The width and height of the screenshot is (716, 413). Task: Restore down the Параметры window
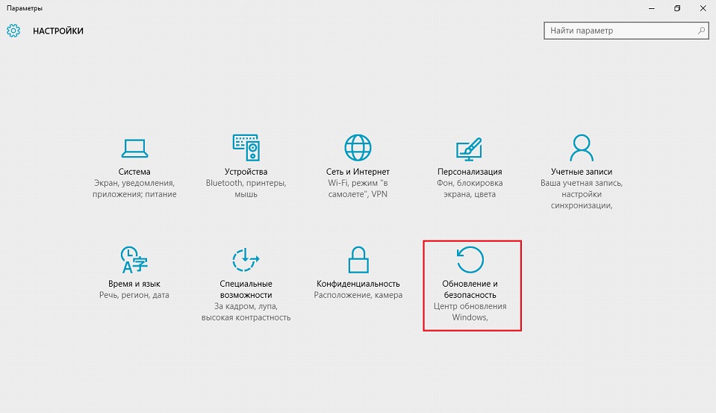pyautogui.click(x=677, y=8)
